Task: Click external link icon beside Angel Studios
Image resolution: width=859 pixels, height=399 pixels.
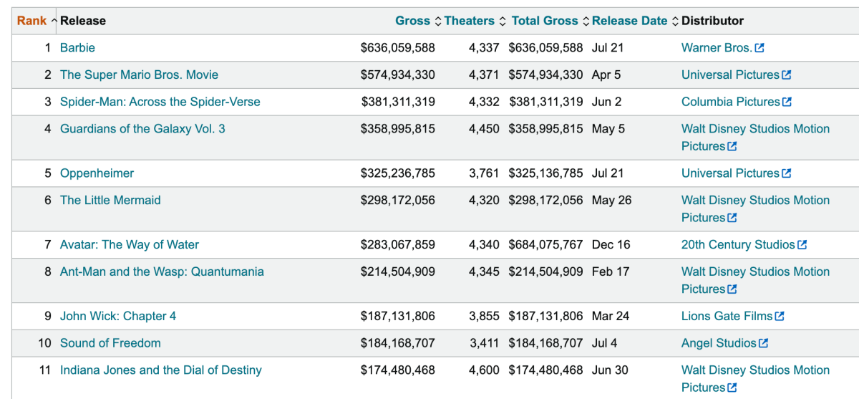Action: click(763, 343)
